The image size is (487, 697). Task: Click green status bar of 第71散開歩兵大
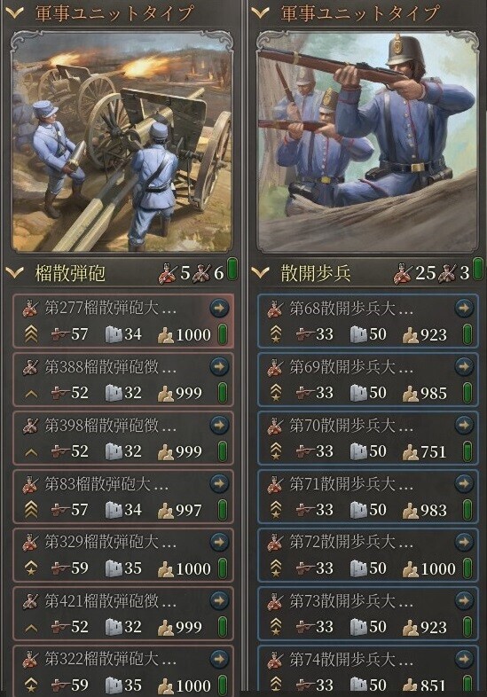pyautogui.click(x=467, y=509)
